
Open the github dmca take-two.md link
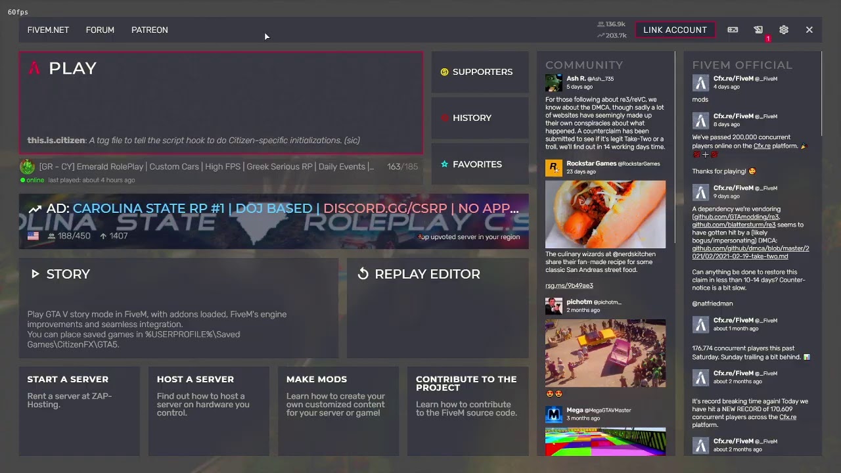click(750, 252)
